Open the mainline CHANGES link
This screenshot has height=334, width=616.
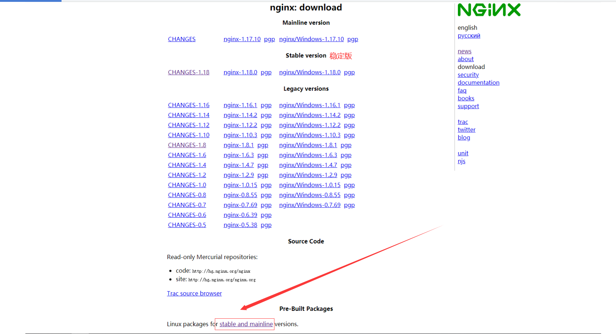182,39
